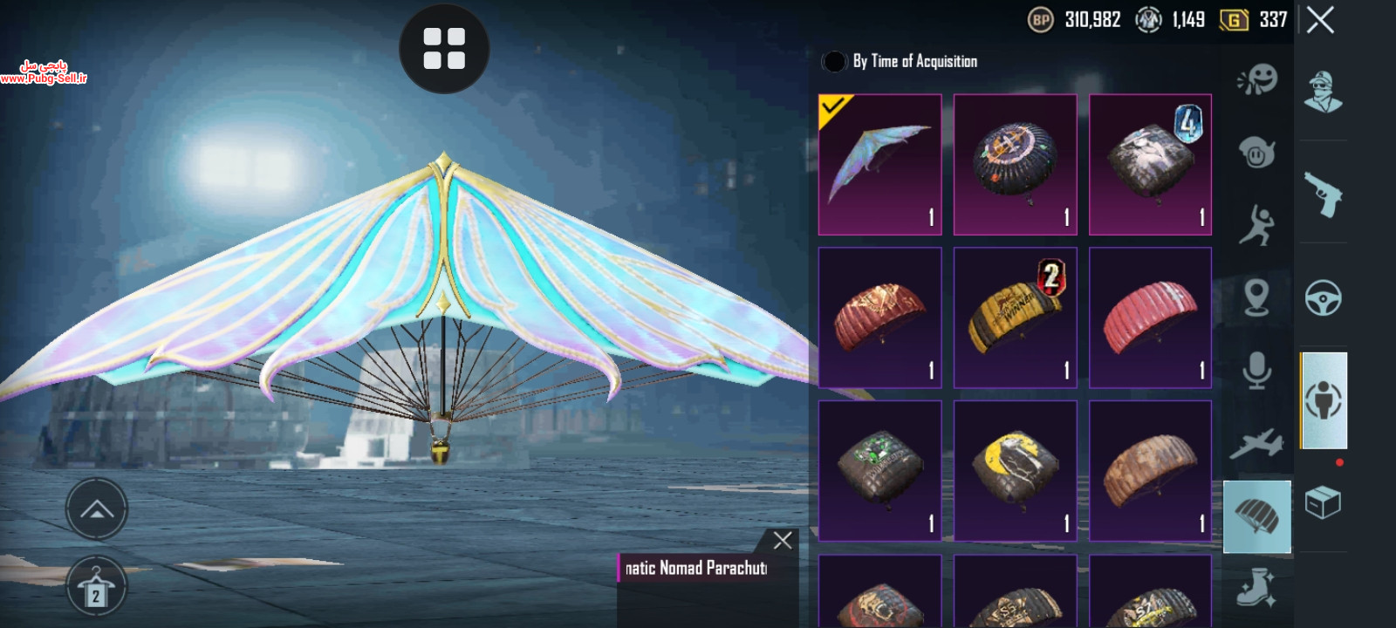
Task: Select the equipped glider parachute thumbnail
Action: point(879,165)
